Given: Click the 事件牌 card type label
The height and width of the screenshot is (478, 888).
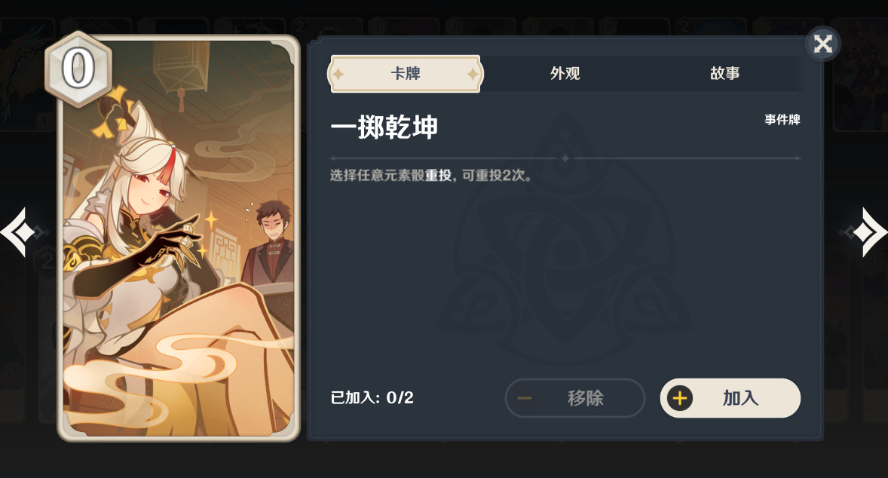Looking at the screenshot, I should [x=782, y=119].
